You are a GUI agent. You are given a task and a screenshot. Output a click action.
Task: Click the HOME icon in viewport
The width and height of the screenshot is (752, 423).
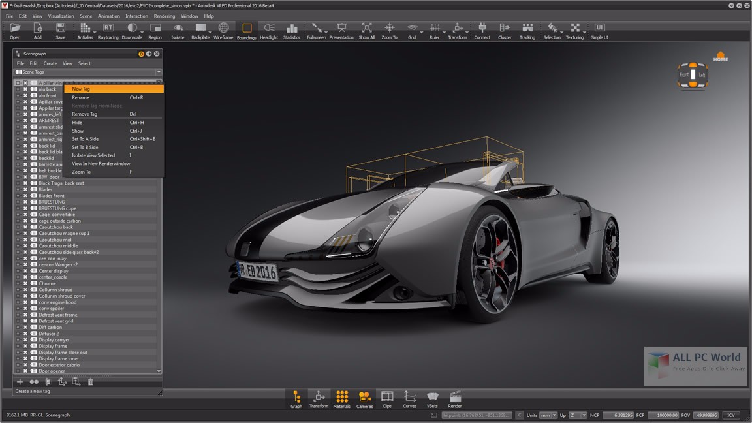(x=721, y=57)
